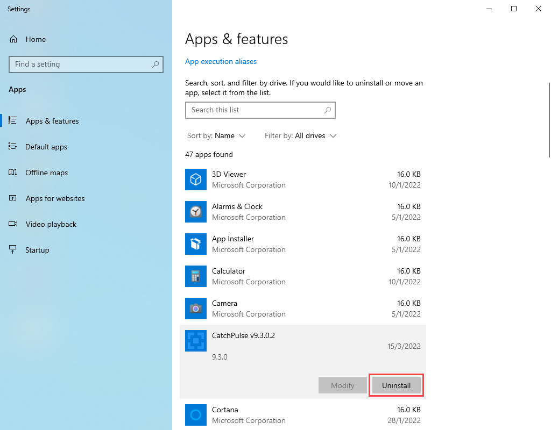Click the Camera app icon
Screen dimensions: 551x430
pos(196,309)
